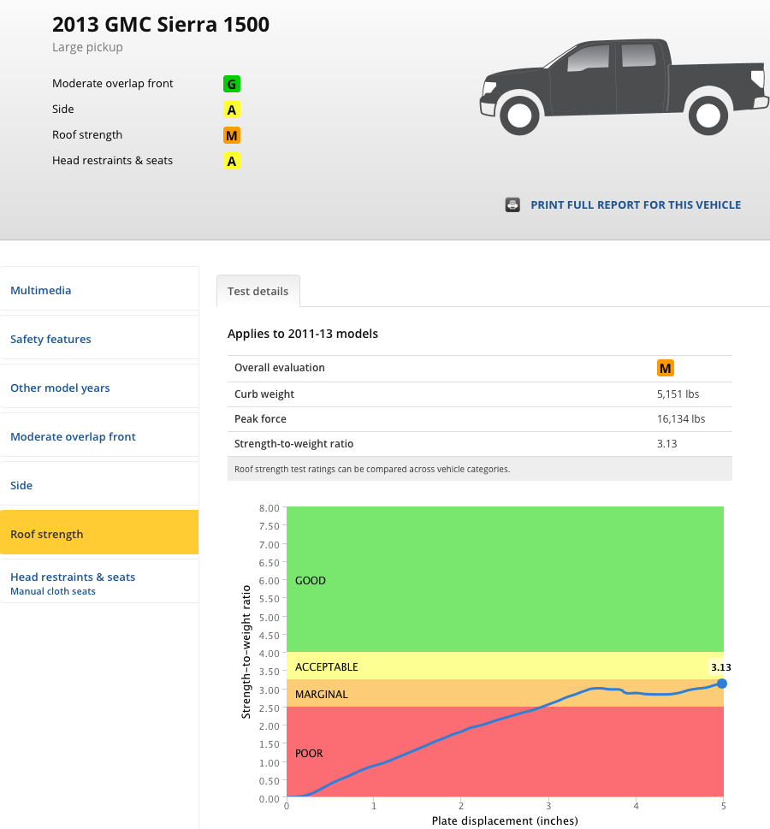
Task: Click the Overall evaluation row label
Action: (x=280, y=367)
